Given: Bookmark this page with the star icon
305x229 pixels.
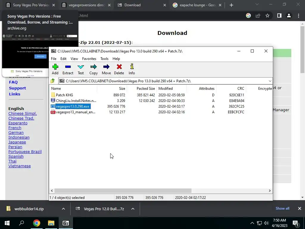Looking at the screenshot, I should tap(267, 16).
